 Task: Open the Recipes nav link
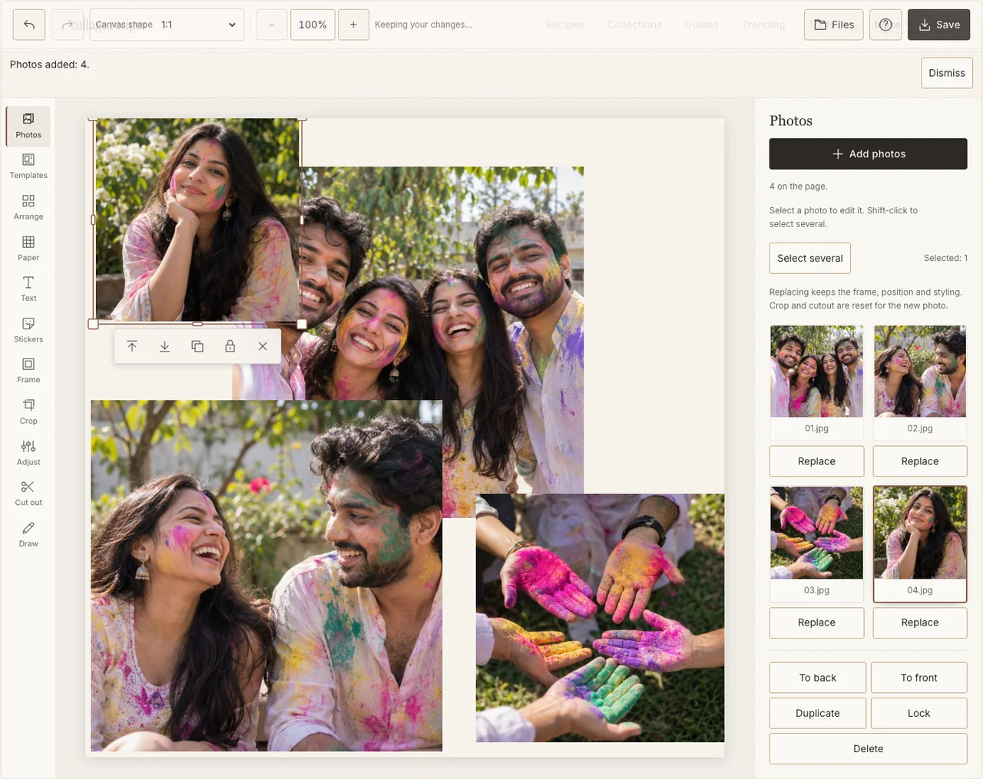pyautogui.click(x=564, y=25)
